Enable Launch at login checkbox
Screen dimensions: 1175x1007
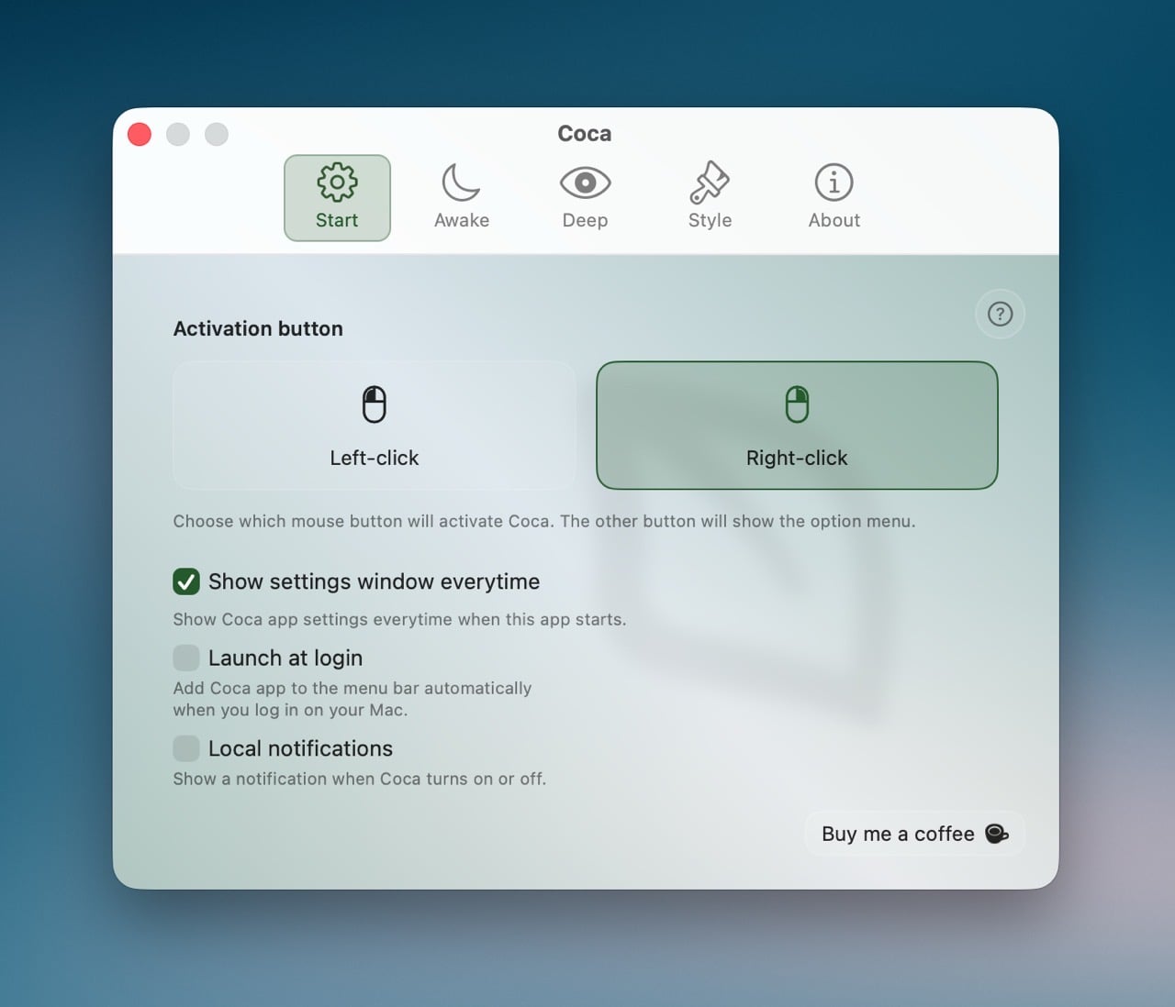point(186,658)
